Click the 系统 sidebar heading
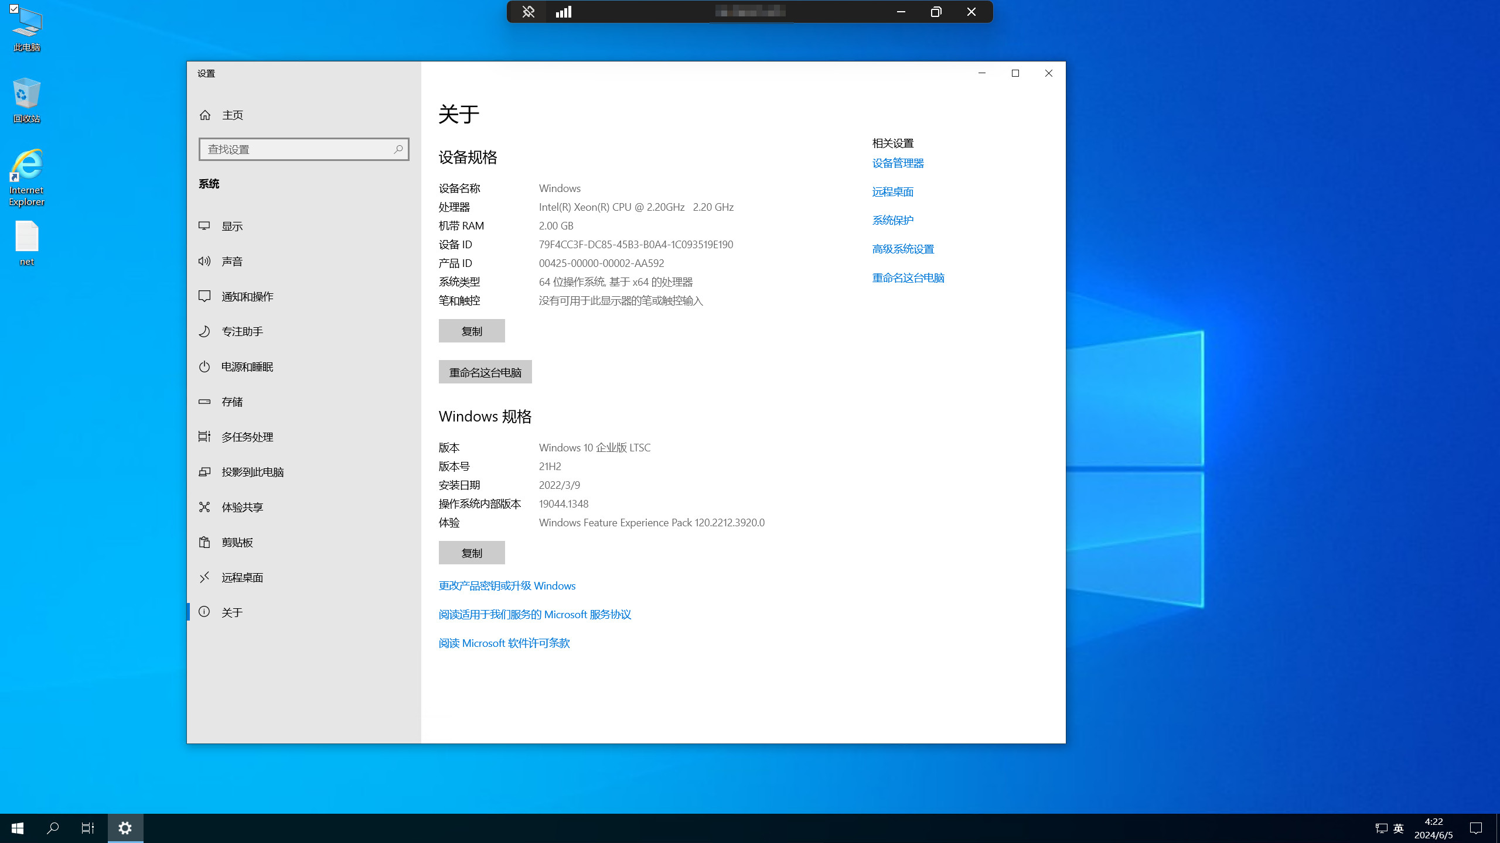Screen dimensions: 1500x843 coord(209,184)
